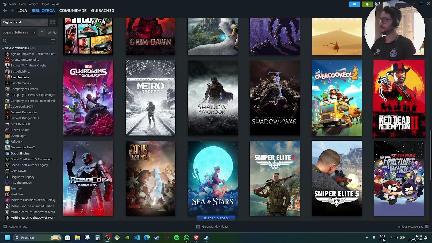Screen dimensions: 432x243
Task: Open Sniper Elite 5 cover art
Action: tap(337, 179)
